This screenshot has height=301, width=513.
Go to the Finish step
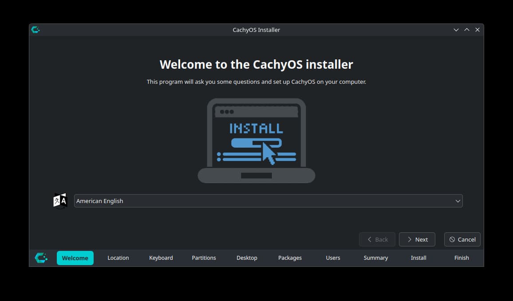462,258
